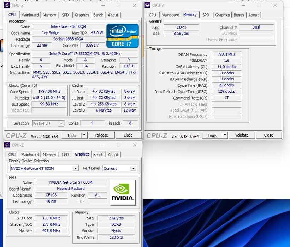290x247 pixels.
Task: Minimize the Graphics CPU-Z window
Action: coord(103,145)
